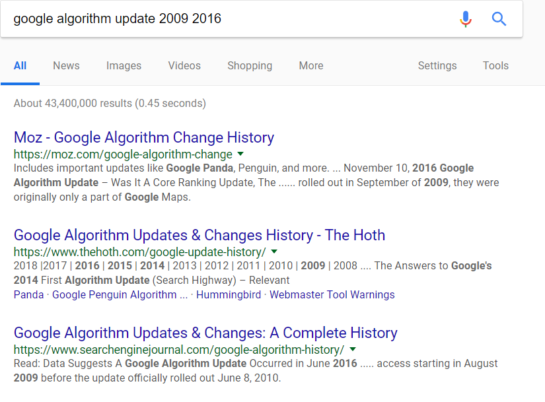Expand the moz.com URL dropdown arrow
The image size is (545, 402).
click(240, 154)
